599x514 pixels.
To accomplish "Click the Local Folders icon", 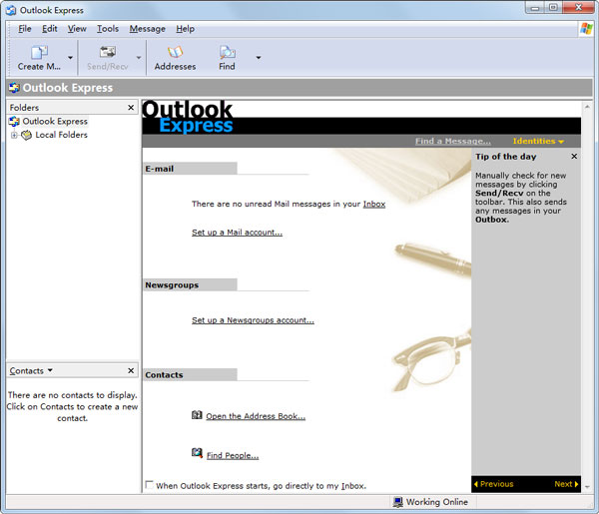I will (26, 135).
